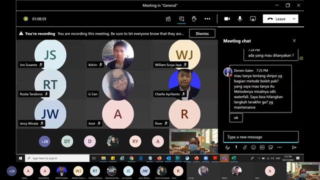
Task: Raise your hand in the meeting
Action: (x=194, y=19)
